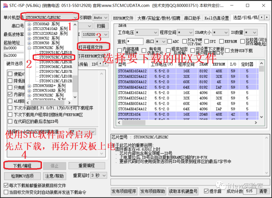Select STC89C52RC/LE52R in the chip list
This screenshot has height=198, width=272.
[56, 57]
